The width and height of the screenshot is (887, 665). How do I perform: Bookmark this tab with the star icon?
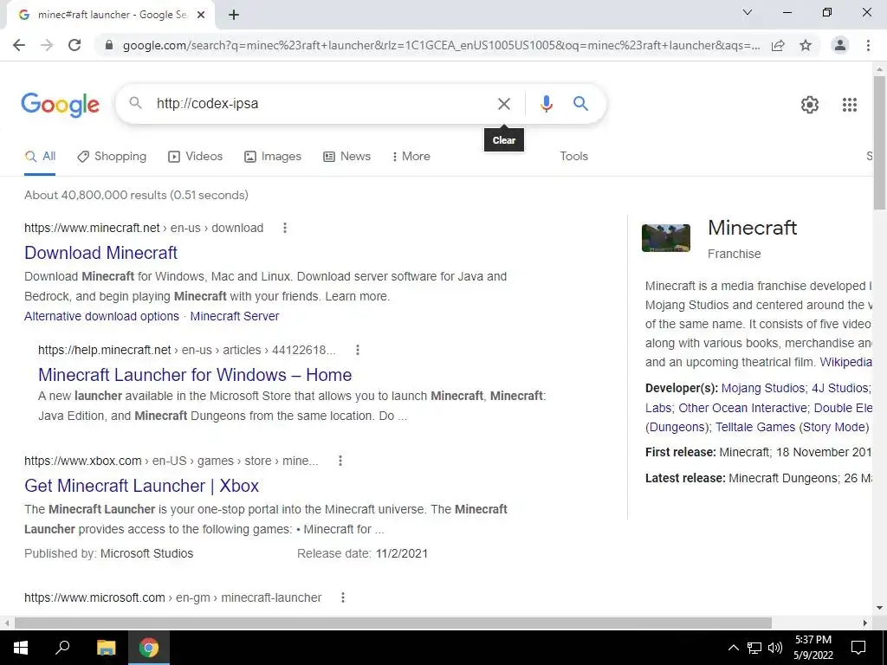pyautogui.click(x=806, y=45)
